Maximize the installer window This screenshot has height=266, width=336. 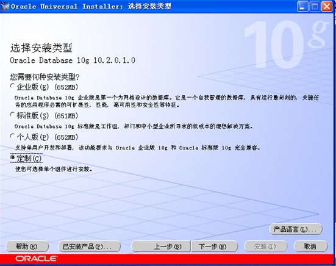315,7
